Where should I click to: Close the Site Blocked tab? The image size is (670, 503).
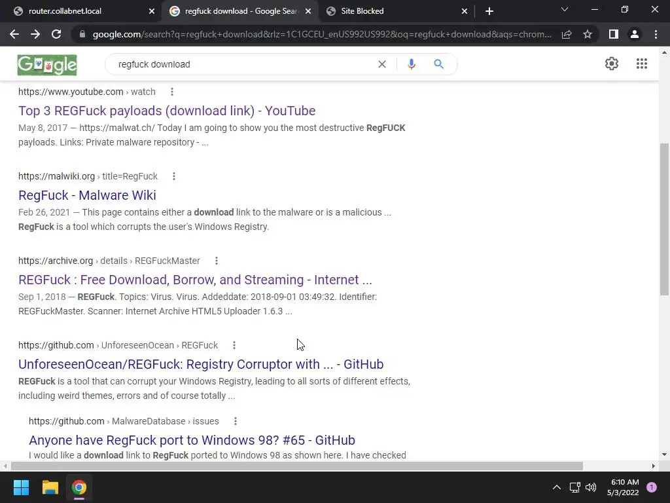tap(465, 11)
